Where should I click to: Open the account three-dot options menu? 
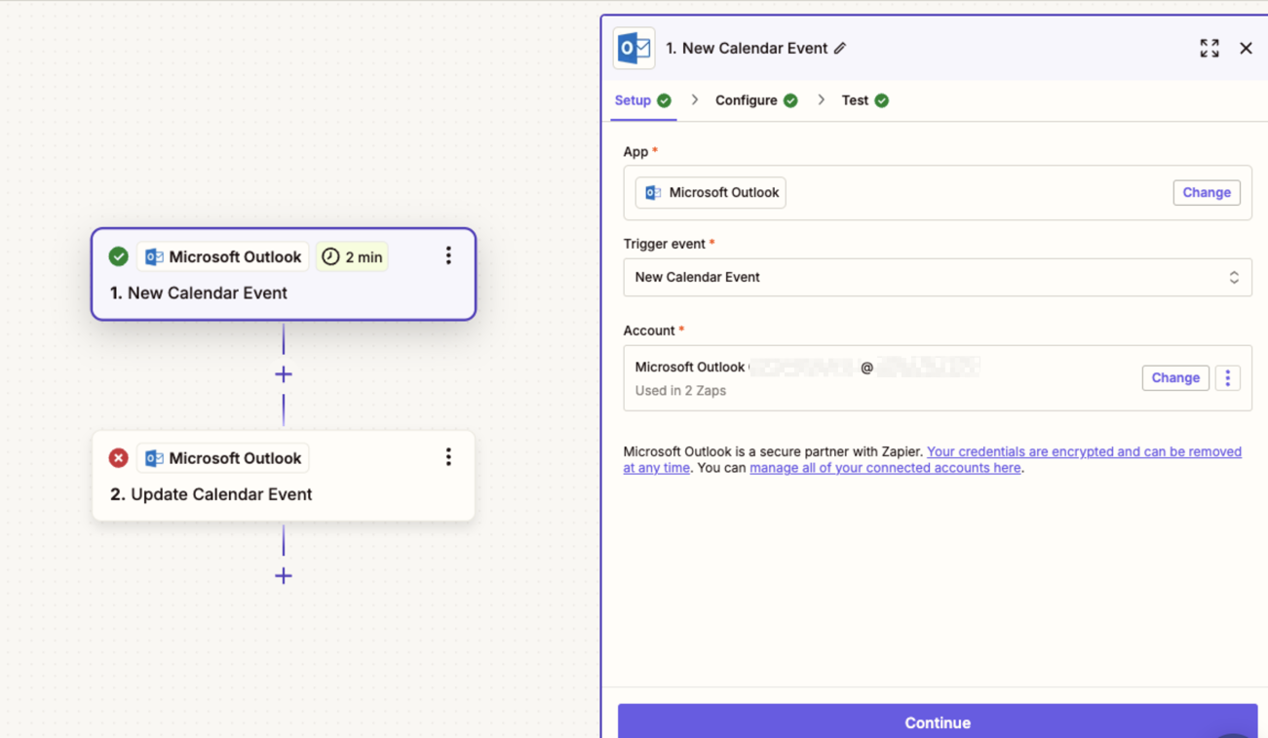coord(1227,378)
